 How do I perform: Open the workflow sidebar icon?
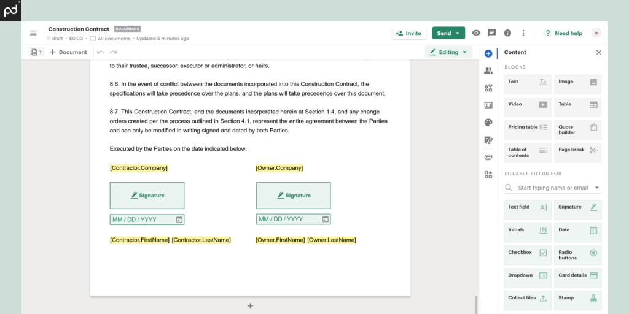click(x=488, y=140)
